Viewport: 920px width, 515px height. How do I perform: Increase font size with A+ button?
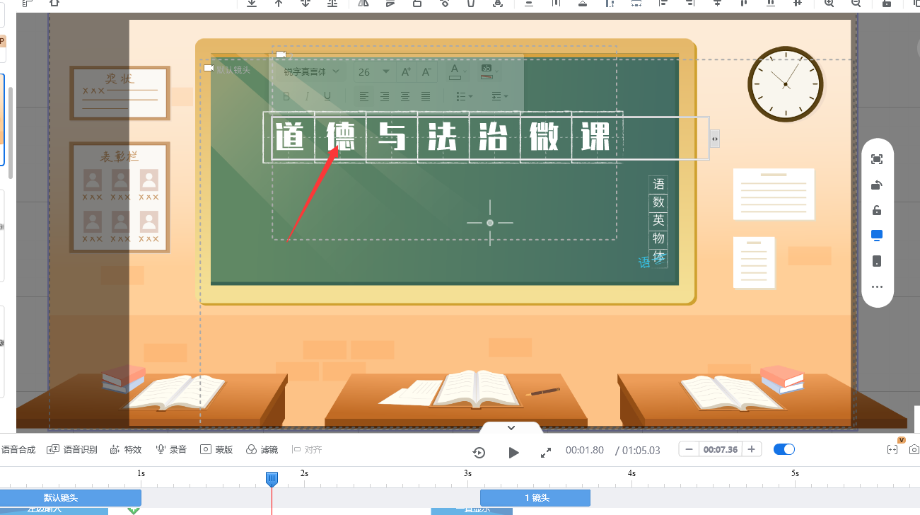coord(406,71)
